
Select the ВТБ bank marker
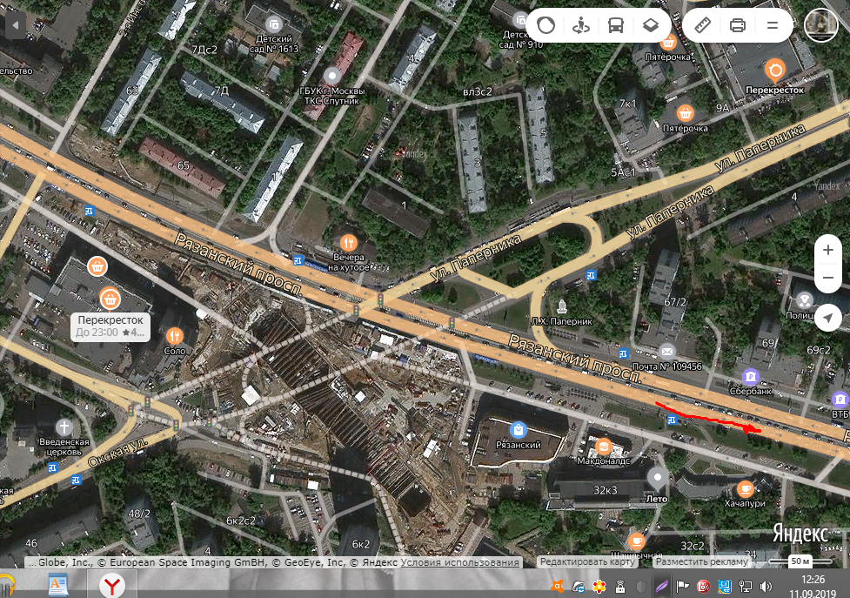click(840, 400)
